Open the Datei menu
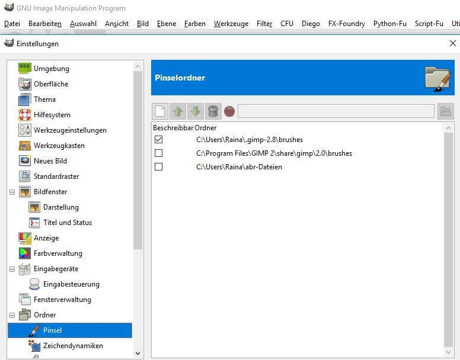This screenshot has width=460, height=360. tap(12, 24)
